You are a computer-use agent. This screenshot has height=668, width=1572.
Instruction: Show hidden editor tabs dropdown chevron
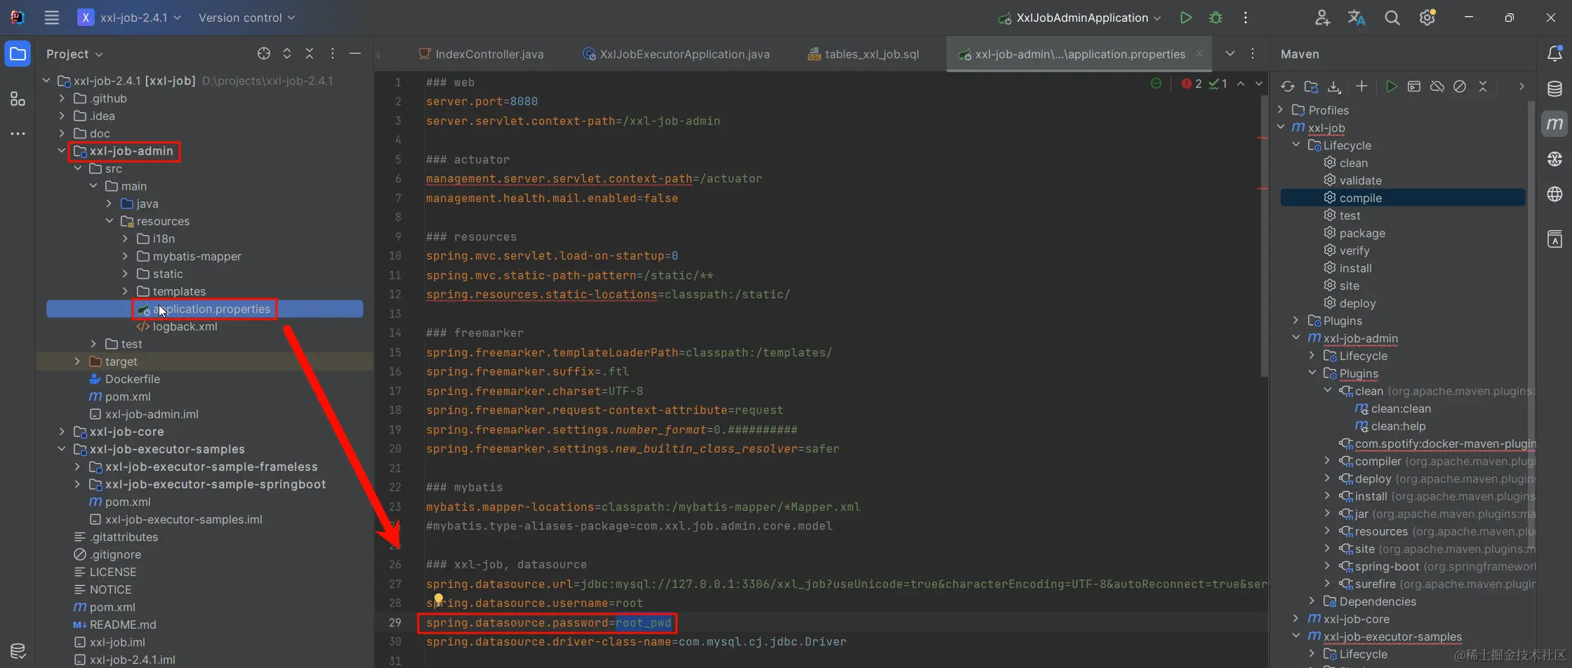pyautogui.click(x=1230, y=53)
